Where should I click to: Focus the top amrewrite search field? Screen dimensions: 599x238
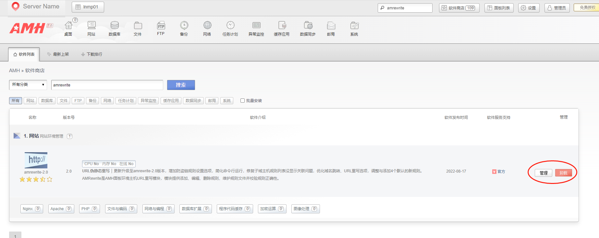(x=405, y=8)
